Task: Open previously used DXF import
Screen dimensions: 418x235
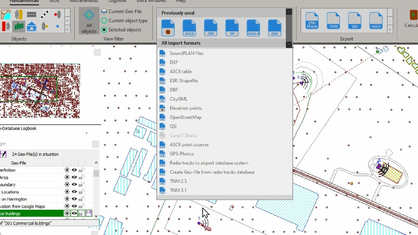Action: coord(275,28)
